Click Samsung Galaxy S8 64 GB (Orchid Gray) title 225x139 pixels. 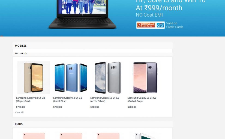pyautogui.click(x=142, y=99)
